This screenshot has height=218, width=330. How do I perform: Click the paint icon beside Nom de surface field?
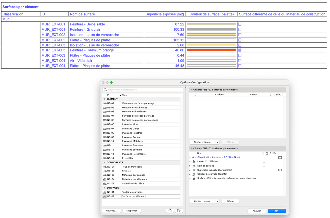[194, 166]
